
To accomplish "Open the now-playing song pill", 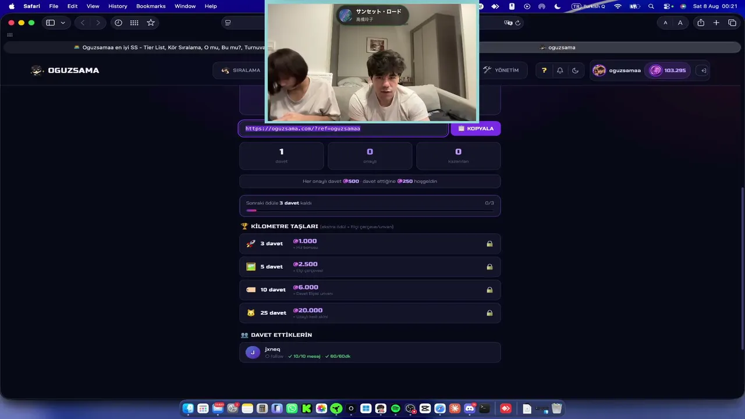I will (x=372, y=15).
